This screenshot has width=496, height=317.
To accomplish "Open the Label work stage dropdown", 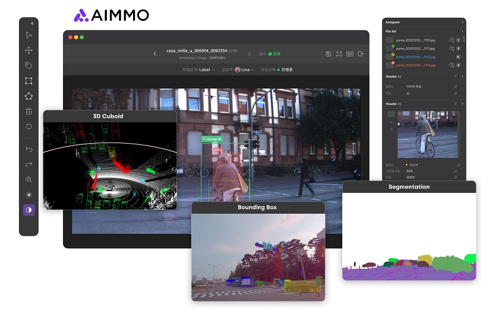I will click(x=207, y=70).
